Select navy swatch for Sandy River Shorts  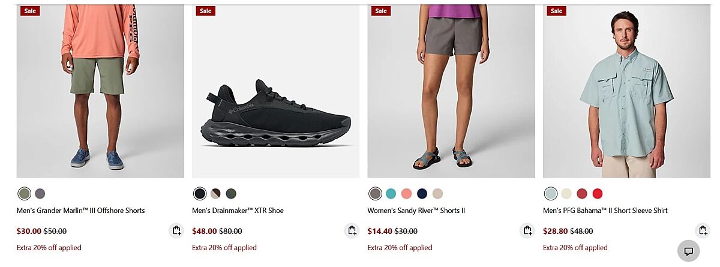click(x=422, y=193)
